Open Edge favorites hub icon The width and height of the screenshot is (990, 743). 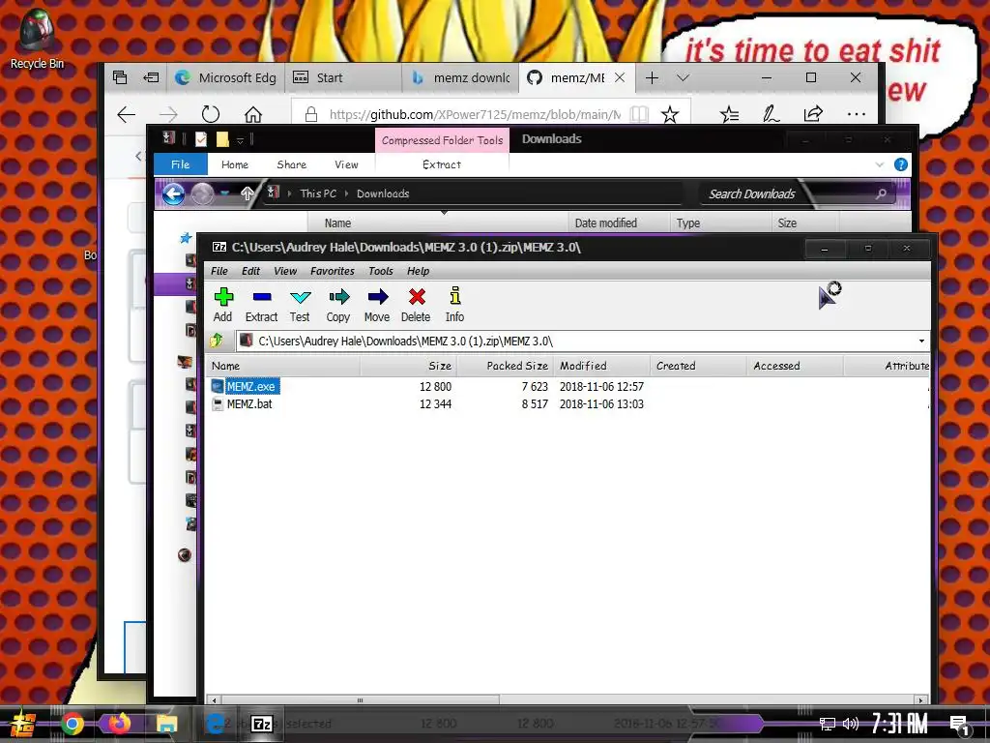click(729, 114)
